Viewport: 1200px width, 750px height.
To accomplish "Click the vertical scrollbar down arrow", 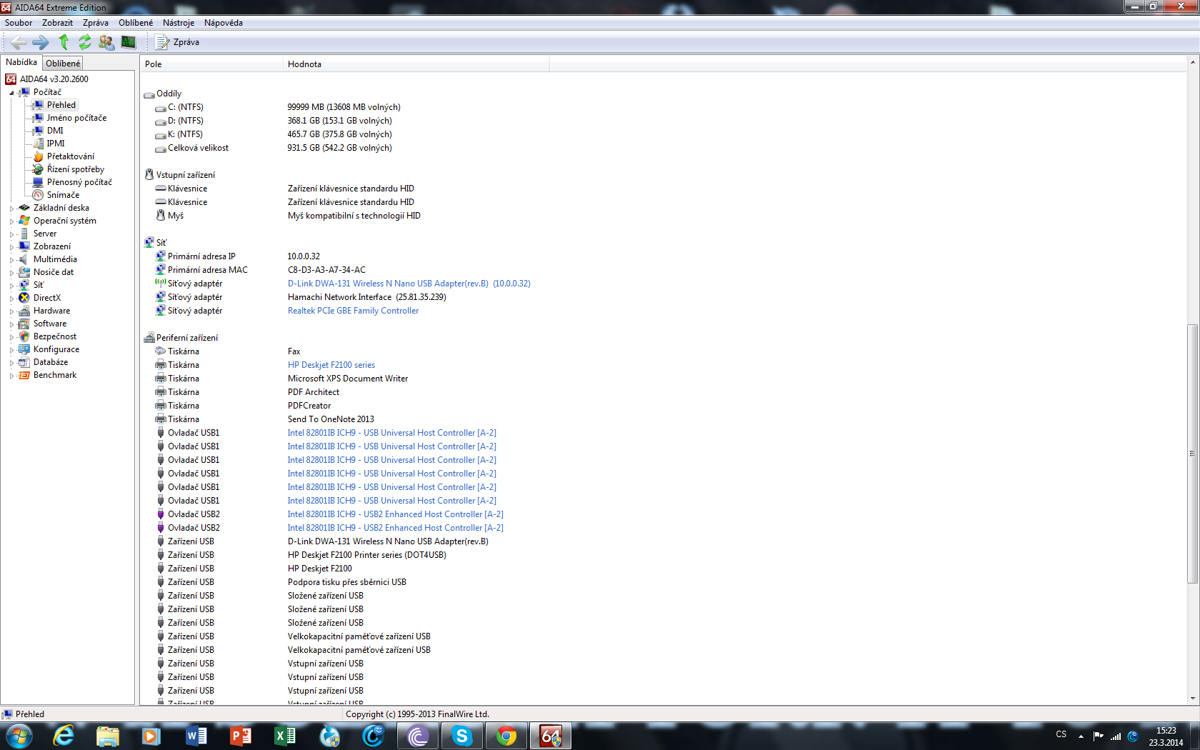I will (1193, 699).
